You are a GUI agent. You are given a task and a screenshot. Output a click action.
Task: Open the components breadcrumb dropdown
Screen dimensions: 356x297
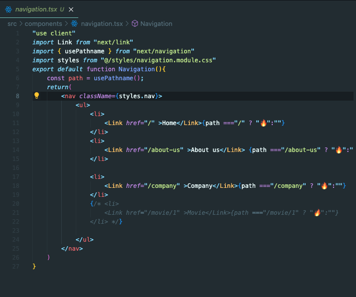click(x=43, y=23)
